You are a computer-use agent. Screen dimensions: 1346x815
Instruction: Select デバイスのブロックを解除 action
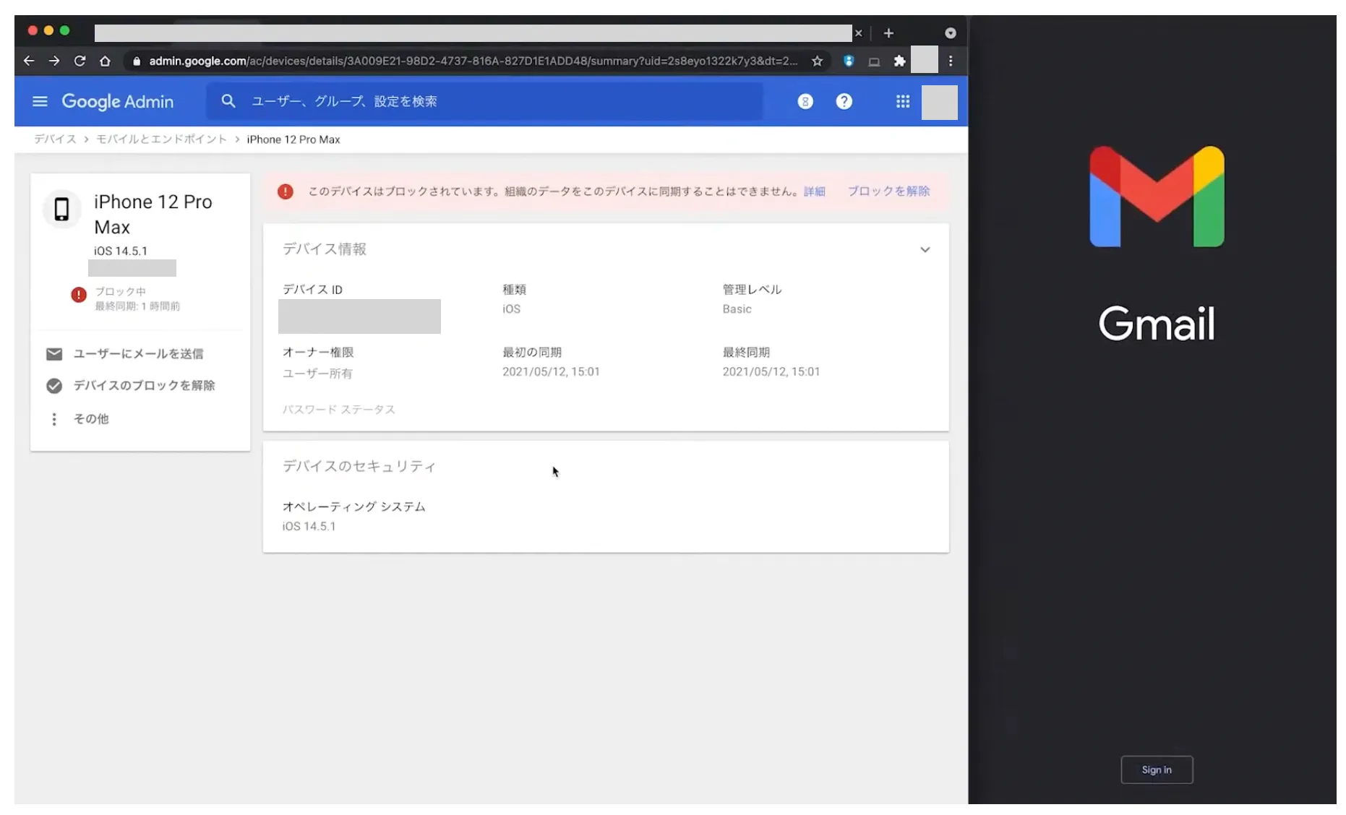pyautogui.click(x=144, y=386)
